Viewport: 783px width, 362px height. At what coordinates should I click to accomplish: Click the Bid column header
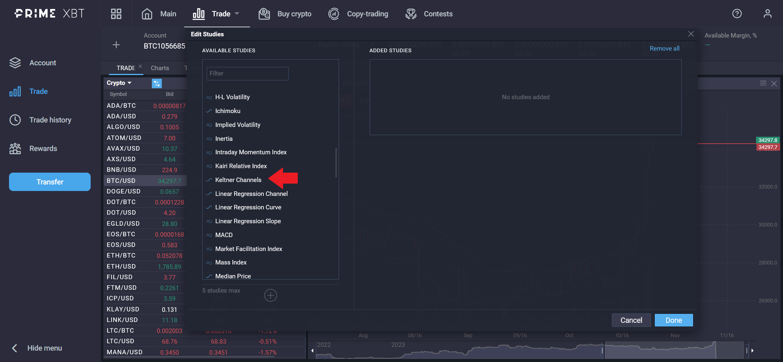point(170,94)
